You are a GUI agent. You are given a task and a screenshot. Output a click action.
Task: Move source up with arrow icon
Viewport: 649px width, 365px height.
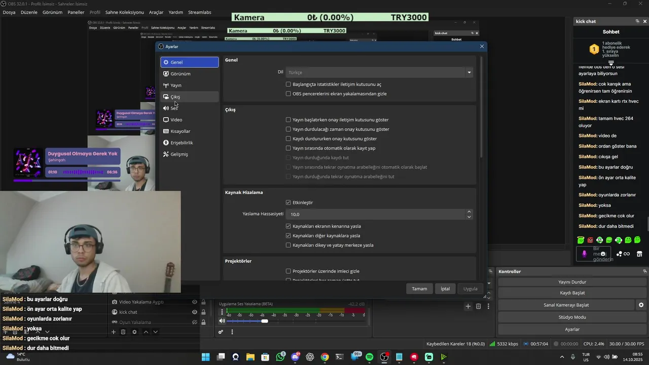point(146,332)
